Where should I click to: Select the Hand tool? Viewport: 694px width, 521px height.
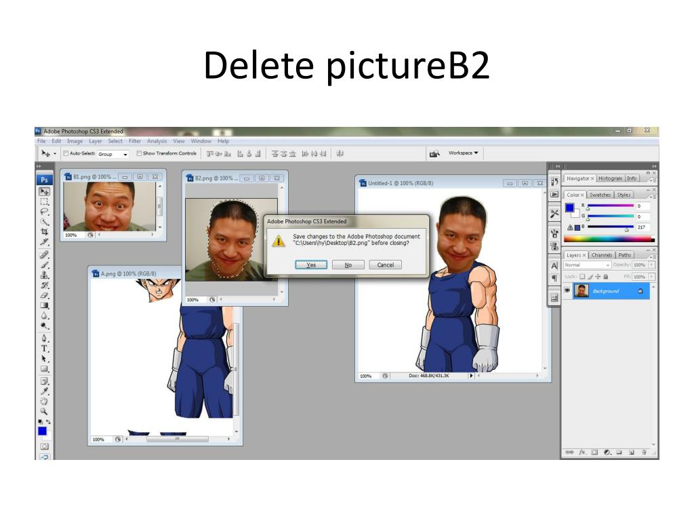tap(44, 401)
